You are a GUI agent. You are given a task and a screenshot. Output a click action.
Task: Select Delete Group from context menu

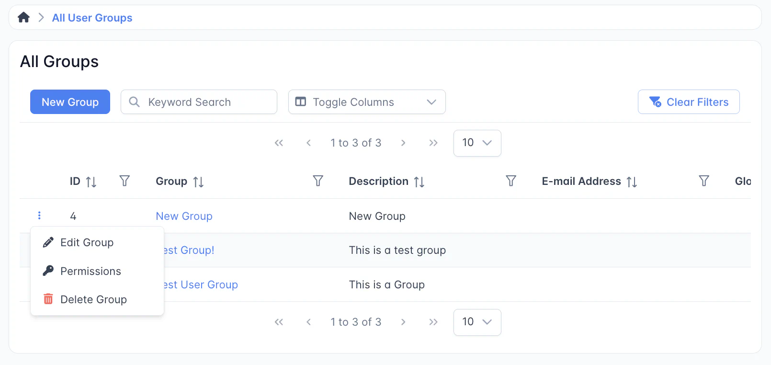tap(93, 299)
